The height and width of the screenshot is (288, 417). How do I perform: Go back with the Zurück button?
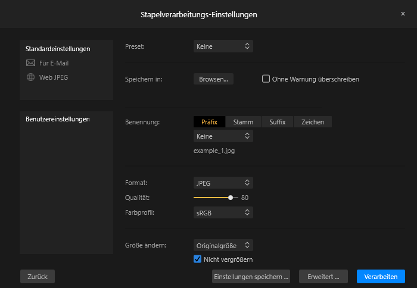click(x=38, y=277)
